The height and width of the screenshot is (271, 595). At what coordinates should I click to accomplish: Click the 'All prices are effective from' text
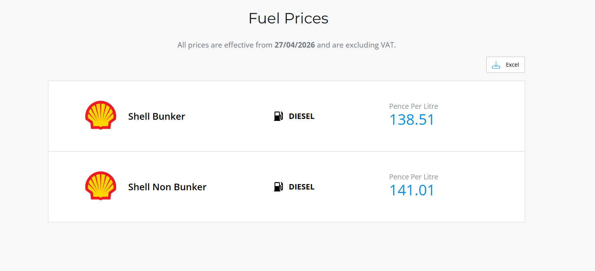[224, 45]
